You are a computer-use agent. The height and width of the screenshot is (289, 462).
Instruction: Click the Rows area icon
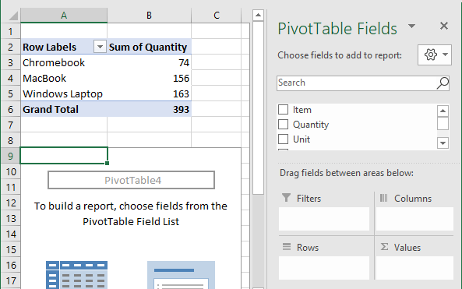click(287, 247)
